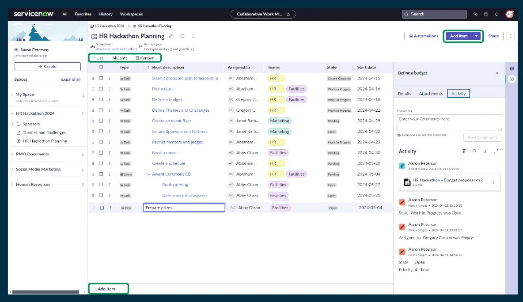This screenshot has width=523, height=302.
Task: Check the Submit proposed plan to leadership row
Action: (101, 78)
